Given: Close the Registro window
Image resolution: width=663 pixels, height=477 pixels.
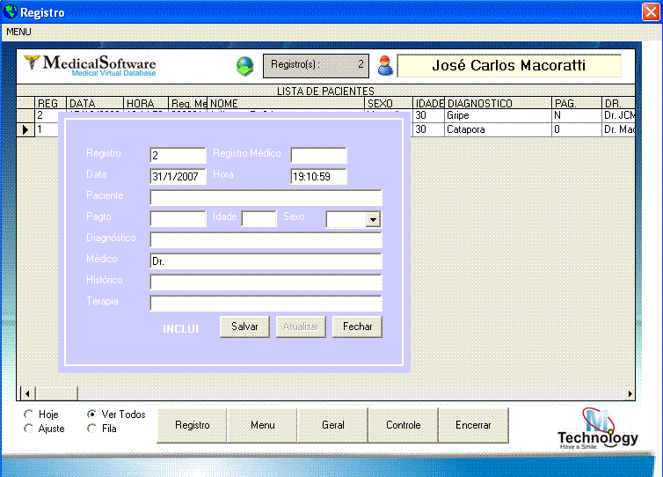Looking at the screenshot, I should pyautogui.click(x=651, y=11).
